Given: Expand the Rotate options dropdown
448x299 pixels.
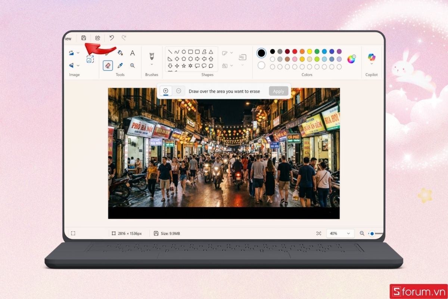Looking at the screenshot, I should click(x=78, y=53).
